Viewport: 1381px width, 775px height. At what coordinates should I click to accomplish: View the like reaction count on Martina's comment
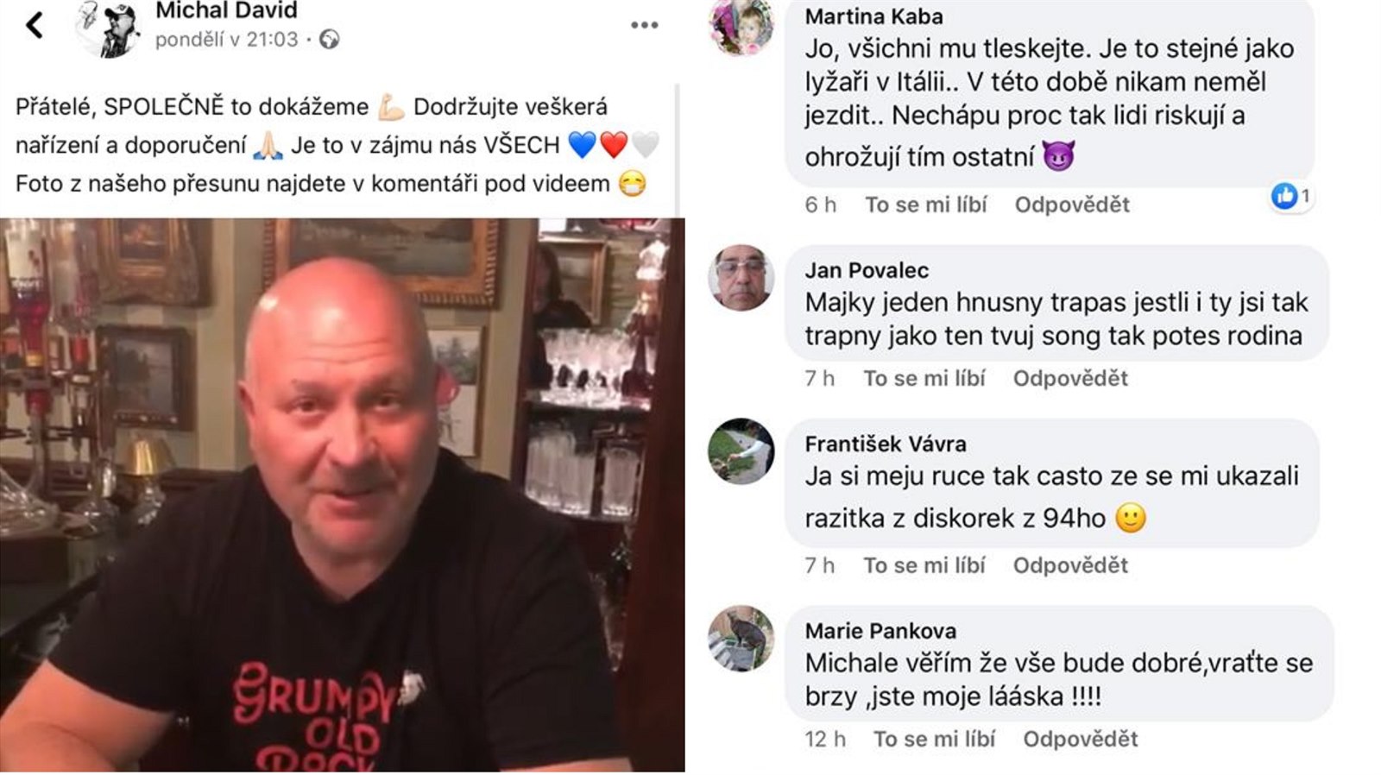pos(1291,197)
